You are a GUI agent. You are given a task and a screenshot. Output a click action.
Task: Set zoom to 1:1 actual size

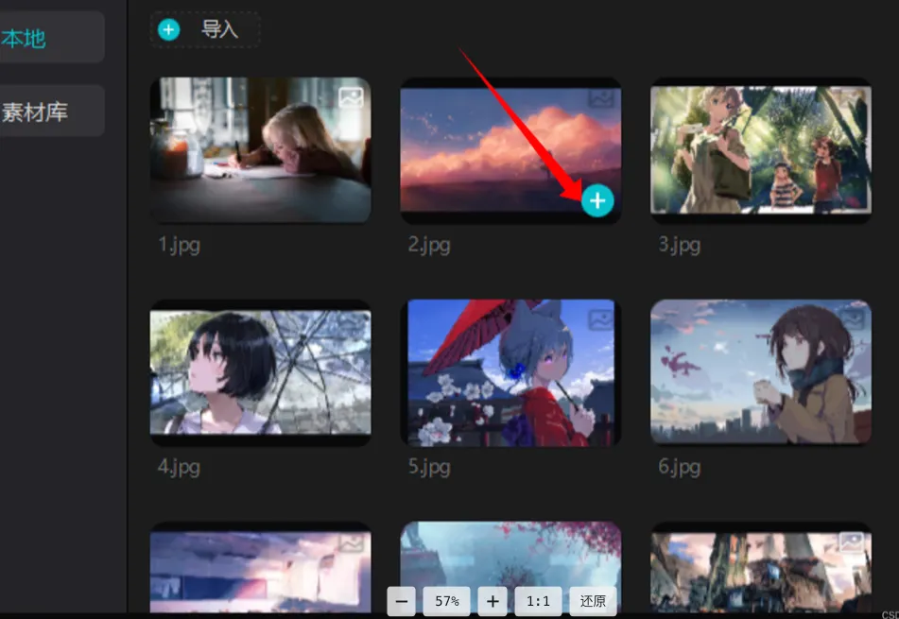tap(538, 601)
